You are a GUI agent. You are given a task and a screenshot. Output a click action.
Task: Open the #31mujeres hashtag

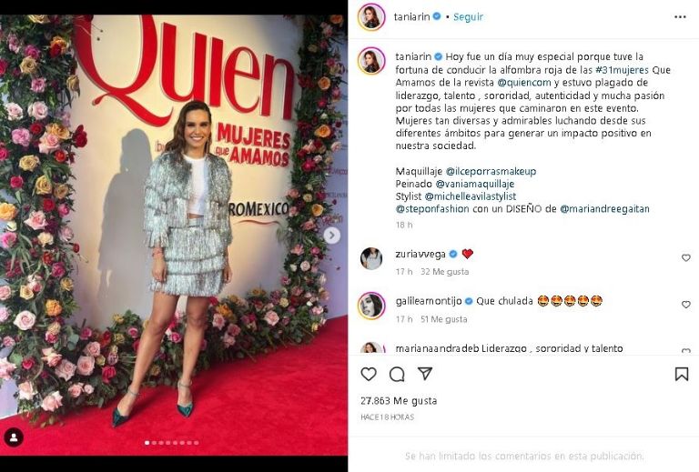(622, 70)
